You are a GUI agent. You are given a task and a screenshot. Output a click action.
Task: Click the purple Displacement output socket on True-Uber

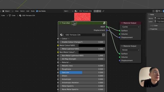click(x=107, y=30)
